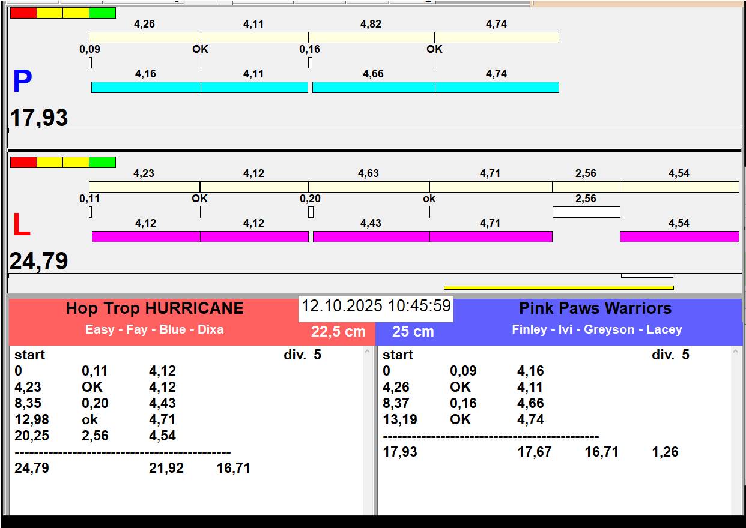Click the 12.10.2025 10:45:59 timestamp
Image resolution: width=746 pixels, height=528 pixels.
(x=375, y=306)
